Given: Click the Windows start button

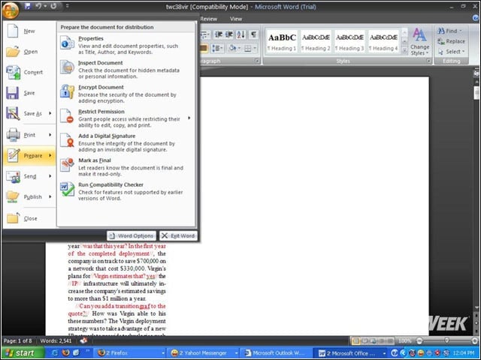Looking at the screenshot, I should 23,353.
